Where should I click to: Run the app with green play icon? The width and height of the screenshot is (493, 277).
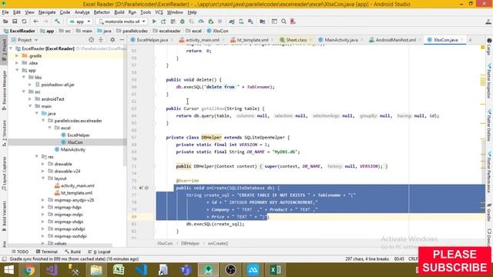click(154, 22)
